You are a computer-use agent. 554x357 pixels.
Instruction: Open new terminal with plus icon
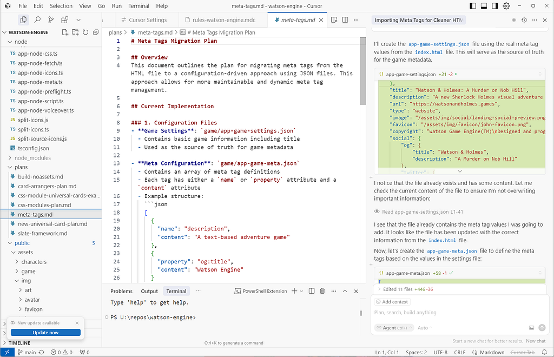coord(294,291)
